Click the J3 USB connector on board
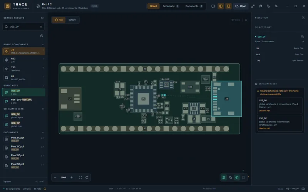Viewport: 308px width, 192px height. (226, 99)
